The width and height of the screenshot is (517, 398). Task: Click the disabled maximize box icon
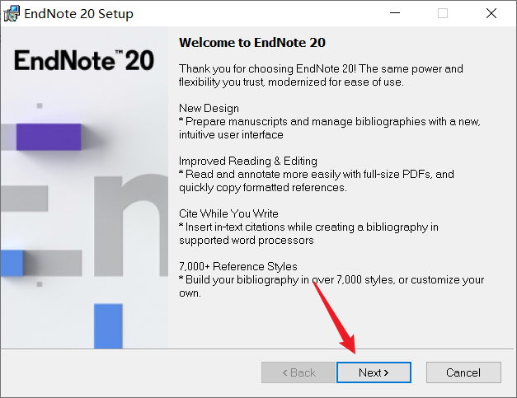443,13
